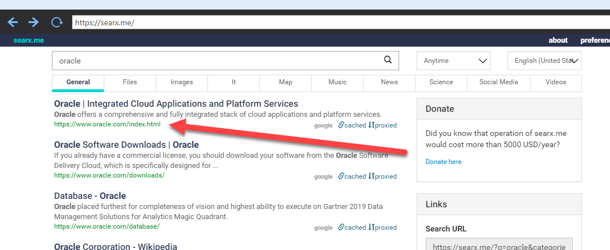Click the browser forward arrow
This screenshot has width=610, height=250.
34,22
